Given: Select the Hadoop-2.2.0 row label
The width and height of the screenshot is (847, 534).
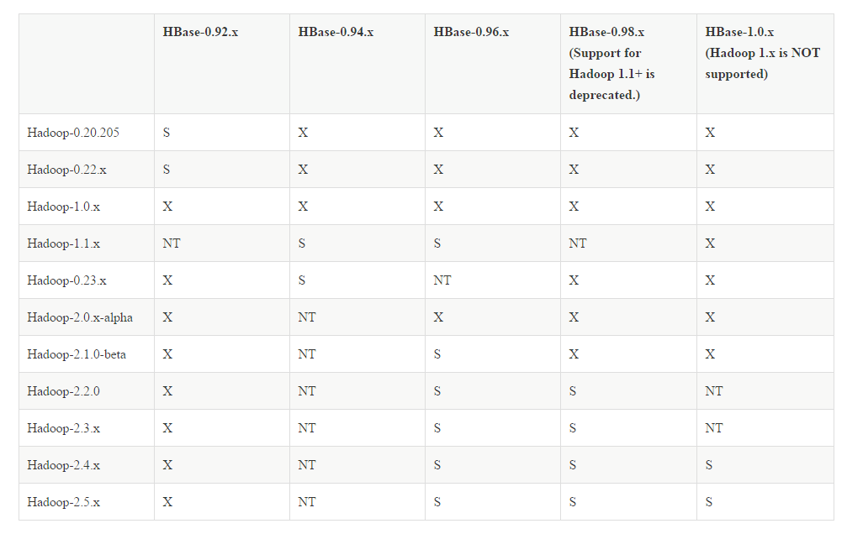Looking at the screenshot, I should 63,391.
